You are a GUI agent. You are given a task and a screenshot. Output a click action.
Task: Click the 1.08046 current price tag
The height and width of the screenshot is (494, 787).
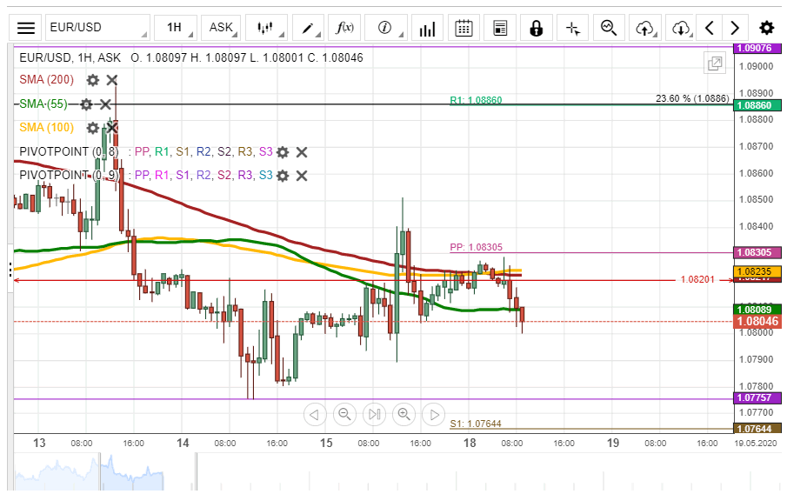[757, 321]
